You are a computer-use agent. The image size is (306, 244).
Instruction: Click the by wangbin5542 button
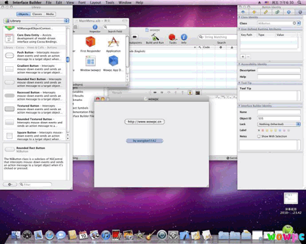[145, 140]
